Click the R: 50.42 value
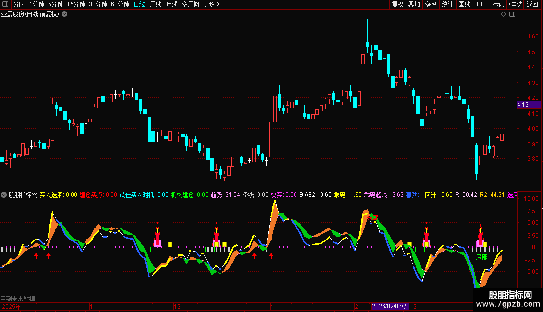The image size is (543, 312). tap(466, 195)
